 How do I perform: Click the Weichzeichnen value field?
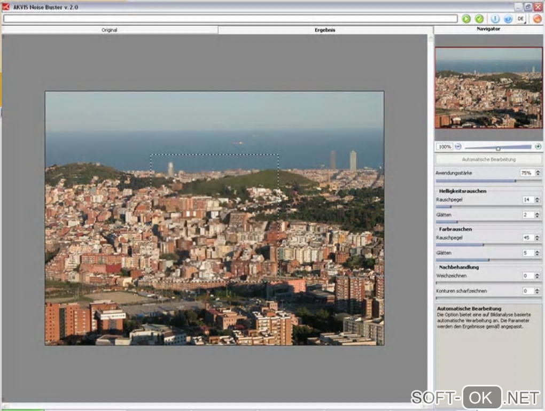pos(527,276)
